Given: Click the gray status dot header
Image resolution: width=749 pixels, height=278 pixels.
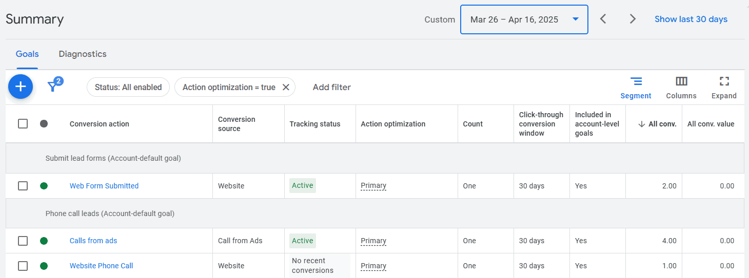Looking at the screenshot, I should click(44, 123).
